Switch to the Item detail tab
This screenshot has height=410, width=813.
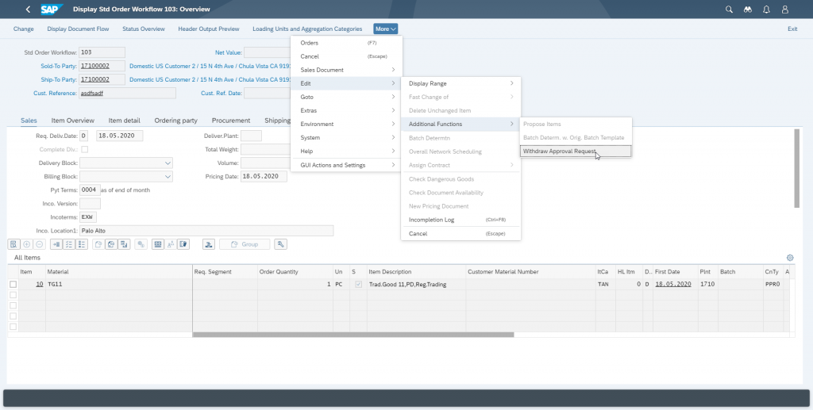124,121
